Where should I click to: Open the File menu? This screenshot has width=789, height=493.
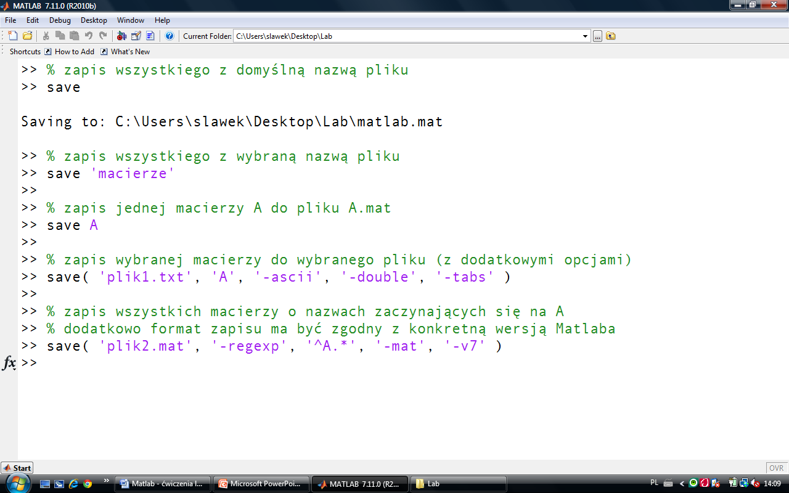coord(10,20)
